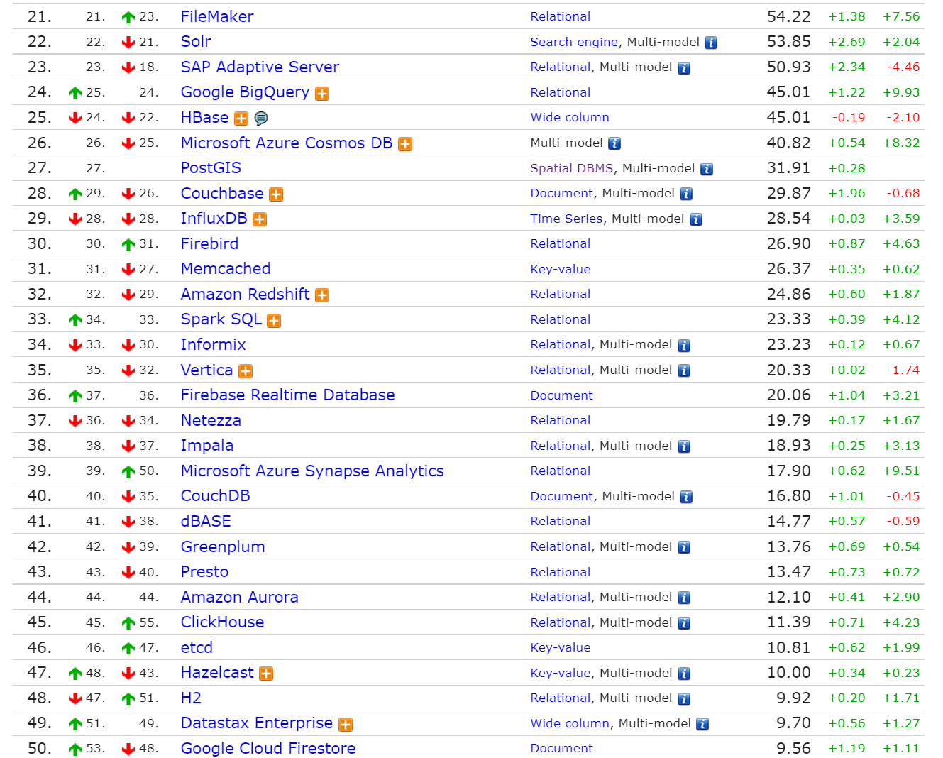Click the Multi-model info icon for Cosmos DB
This screenshot has height=758, width=943.
click(x=614, y=143)
